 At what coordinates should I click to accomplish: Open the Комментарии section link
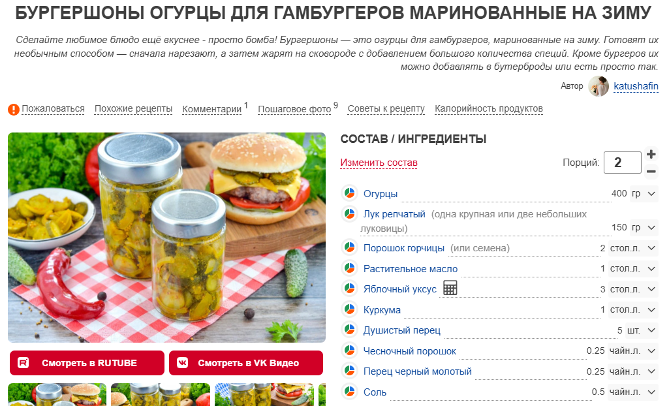pos(211,109)
